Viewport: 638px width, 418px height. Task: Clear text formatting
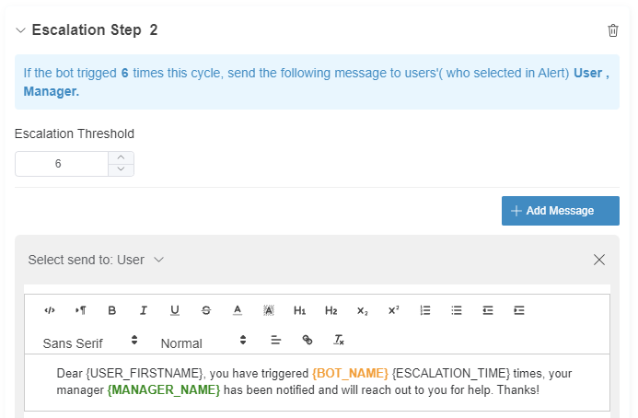[339, 340]
